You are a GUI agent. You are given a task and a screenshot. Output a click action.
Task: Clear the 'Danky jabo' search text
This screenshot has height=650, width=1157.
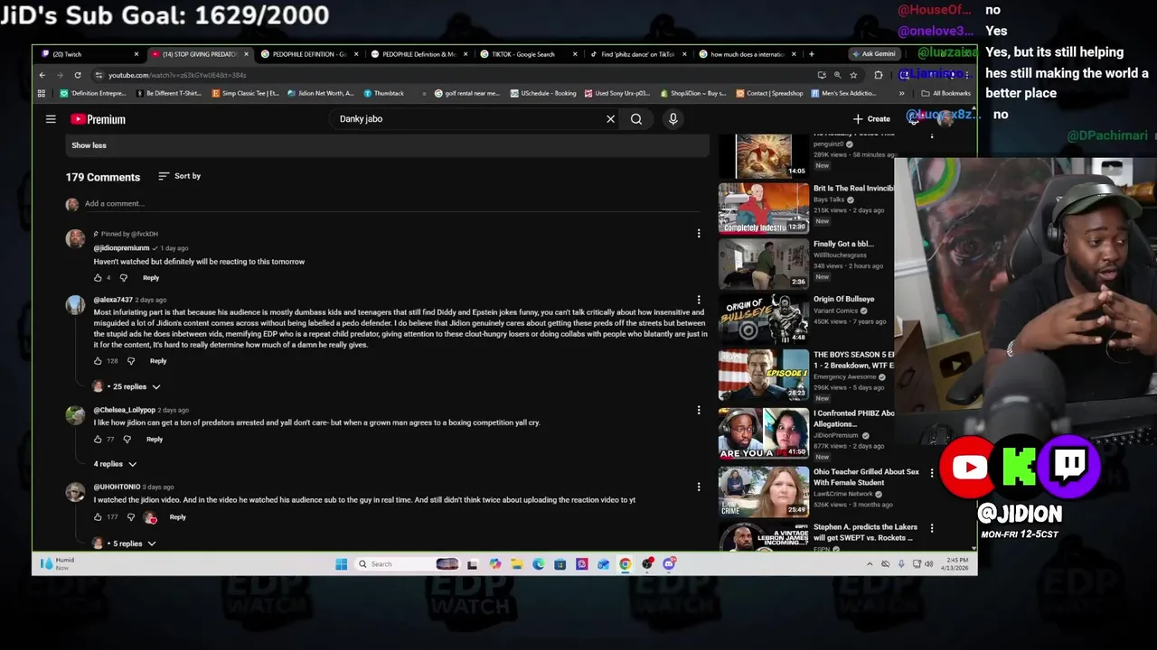pyautogui.click(x=610, y=119)
